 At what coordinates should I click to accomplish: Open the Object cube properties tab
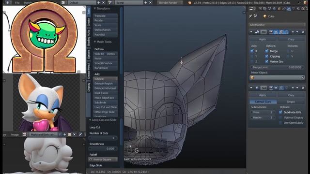[279, 9]
